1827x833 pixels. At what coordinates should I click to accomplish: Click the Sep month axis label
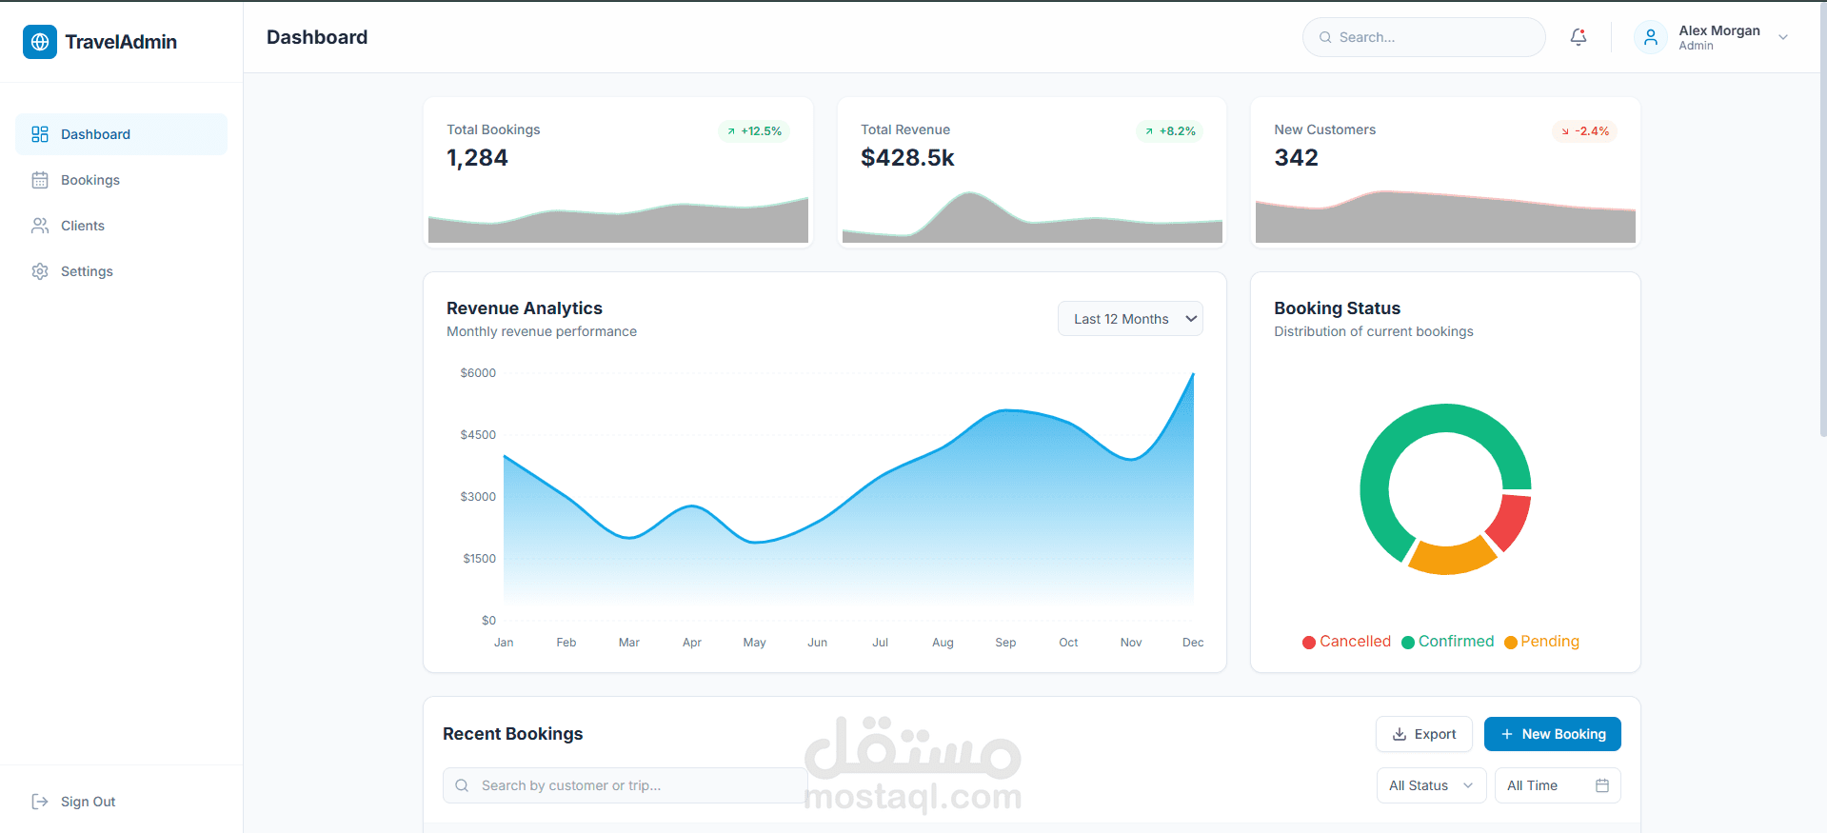pyautogui.click(x=1005, y=643)
